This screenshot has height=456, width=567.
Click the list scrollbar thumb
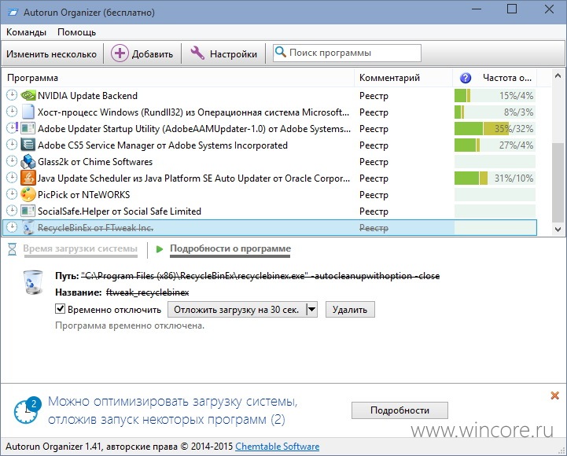click(558, 182)
